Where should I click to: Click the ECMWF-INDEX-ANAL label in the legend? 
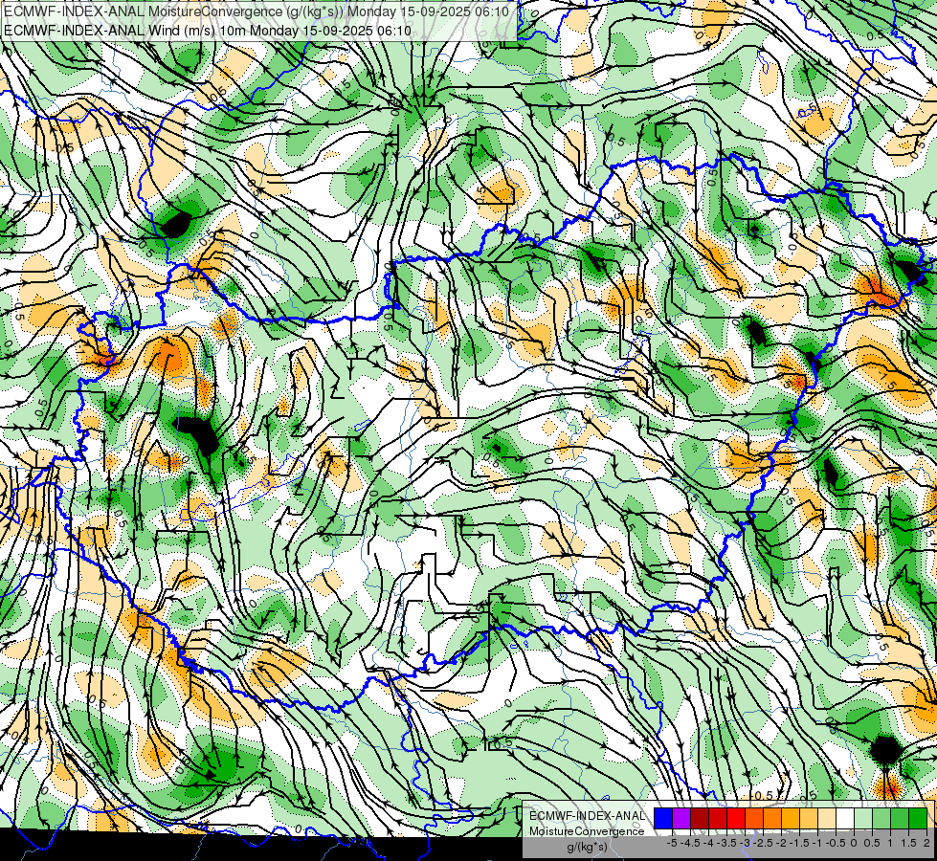pos(588,816)
